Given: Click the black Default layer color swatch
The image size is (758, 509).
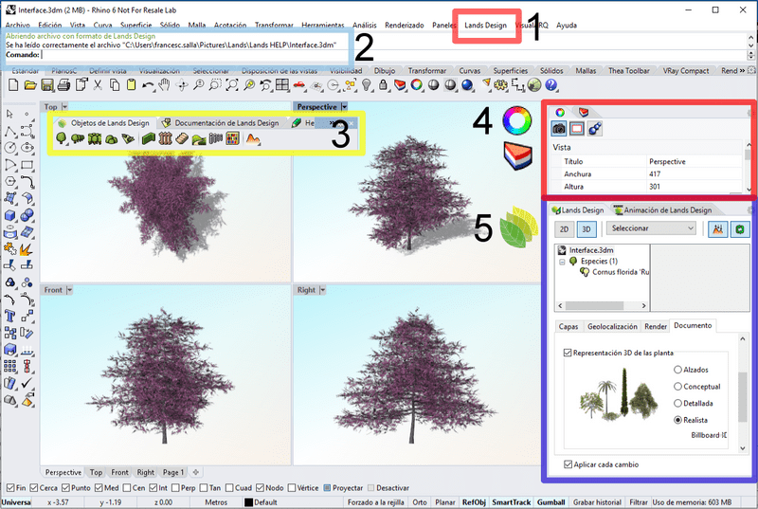Looking at the screenshot, I should pyautogui.click(x=249, y=502).
